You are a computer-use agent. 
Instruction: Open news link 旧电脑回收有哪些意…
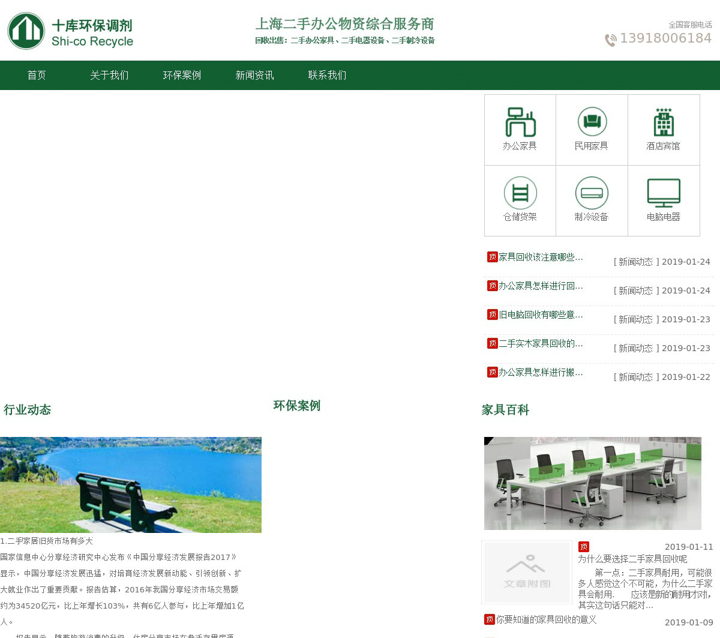(x=541, y=314)
